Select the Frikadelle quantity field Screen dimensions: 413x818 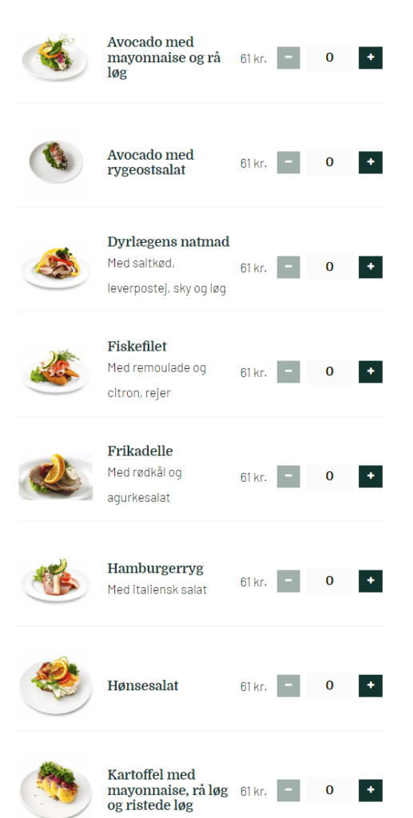[330, 476]
